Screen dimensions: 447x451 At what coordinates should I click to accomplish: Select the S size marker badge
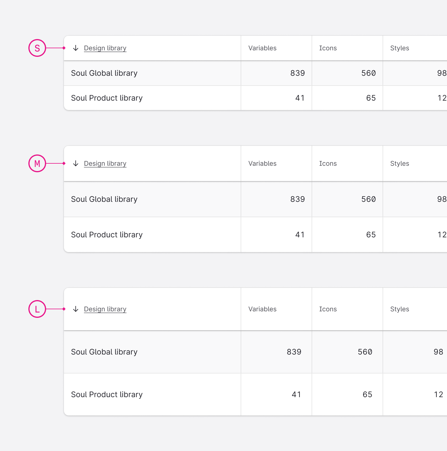(x=37, y=48)
